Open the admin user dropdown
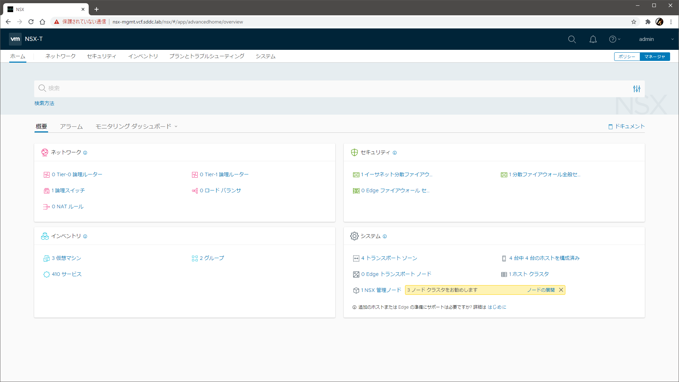 656,39
